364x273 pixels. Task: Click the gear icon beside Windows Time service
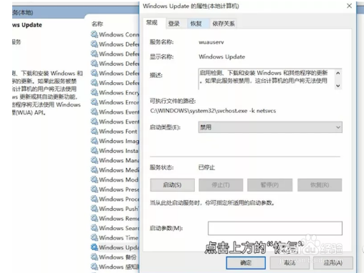(x=95, y=237)
